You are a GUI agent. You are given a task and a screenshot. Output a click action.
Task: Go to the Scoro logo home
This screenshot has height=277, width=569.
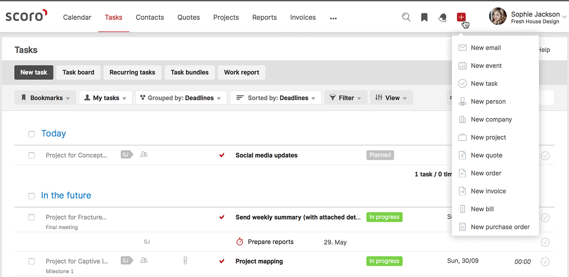pyautogui.click(x=26, y=16)
